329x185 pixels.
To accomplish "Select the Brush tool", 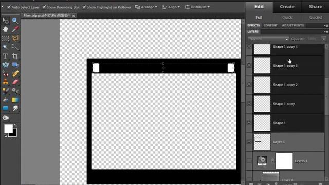I will 6,91.
